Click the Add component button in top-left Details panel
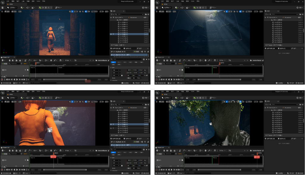 [137, 51]
